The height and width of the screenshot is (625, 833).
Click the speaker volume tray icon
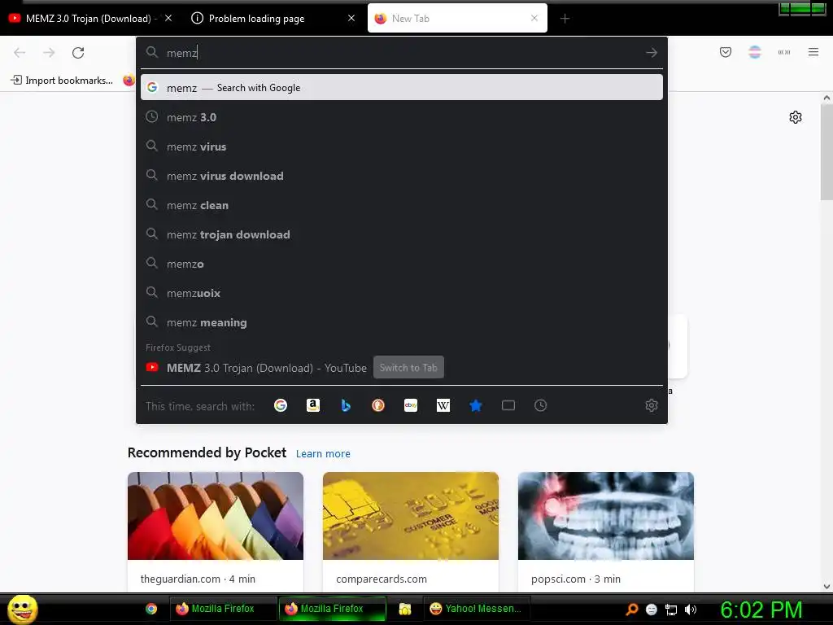tap(690, 610)
